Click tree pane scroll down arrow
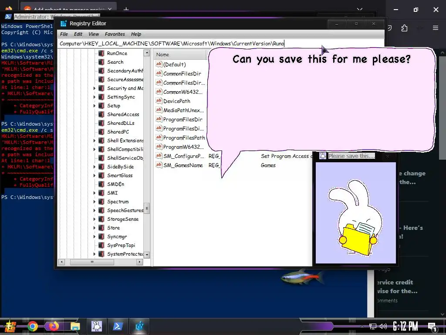 click(x=147, y=255)
